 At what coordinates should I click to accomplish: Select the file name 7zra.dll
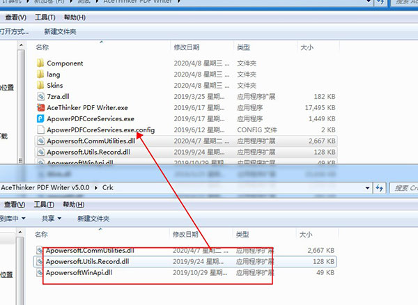click(x=58, y=97)
